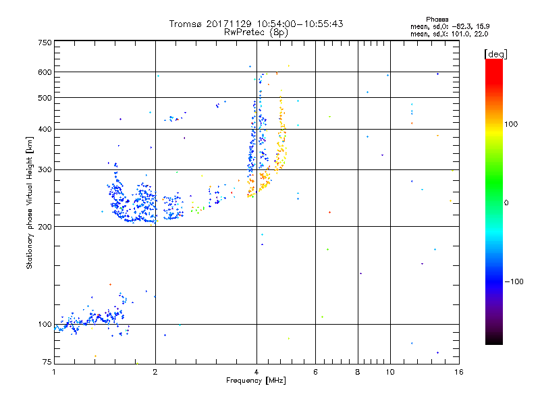The height and width of the screenshot is (405, 540).
Task: Click the plot title 'Tromsø 20171129 10:54:00-10:55:43'
Action: click(x=256, y=24)
